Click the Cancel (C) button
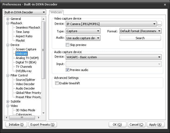 click(136, 125)
